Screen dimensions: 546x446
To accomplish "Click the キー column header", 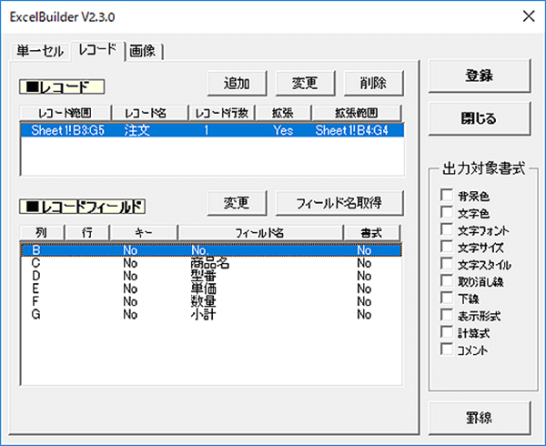I will point(144,233).
